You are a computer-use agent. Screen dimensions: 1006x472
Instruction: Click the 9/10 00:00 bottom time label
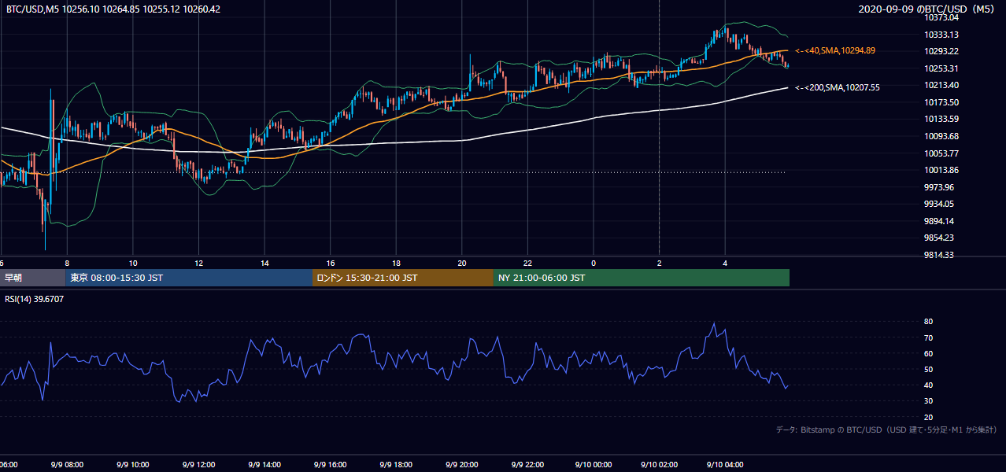tap(594, 465)
